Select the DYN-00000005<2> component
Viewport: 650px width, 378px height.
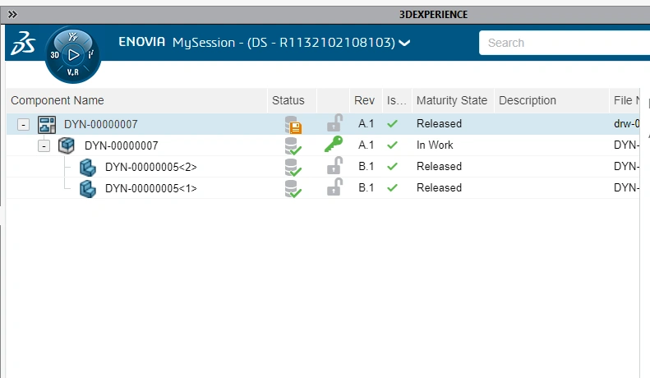pyautogui.click(x=151, y=167)
